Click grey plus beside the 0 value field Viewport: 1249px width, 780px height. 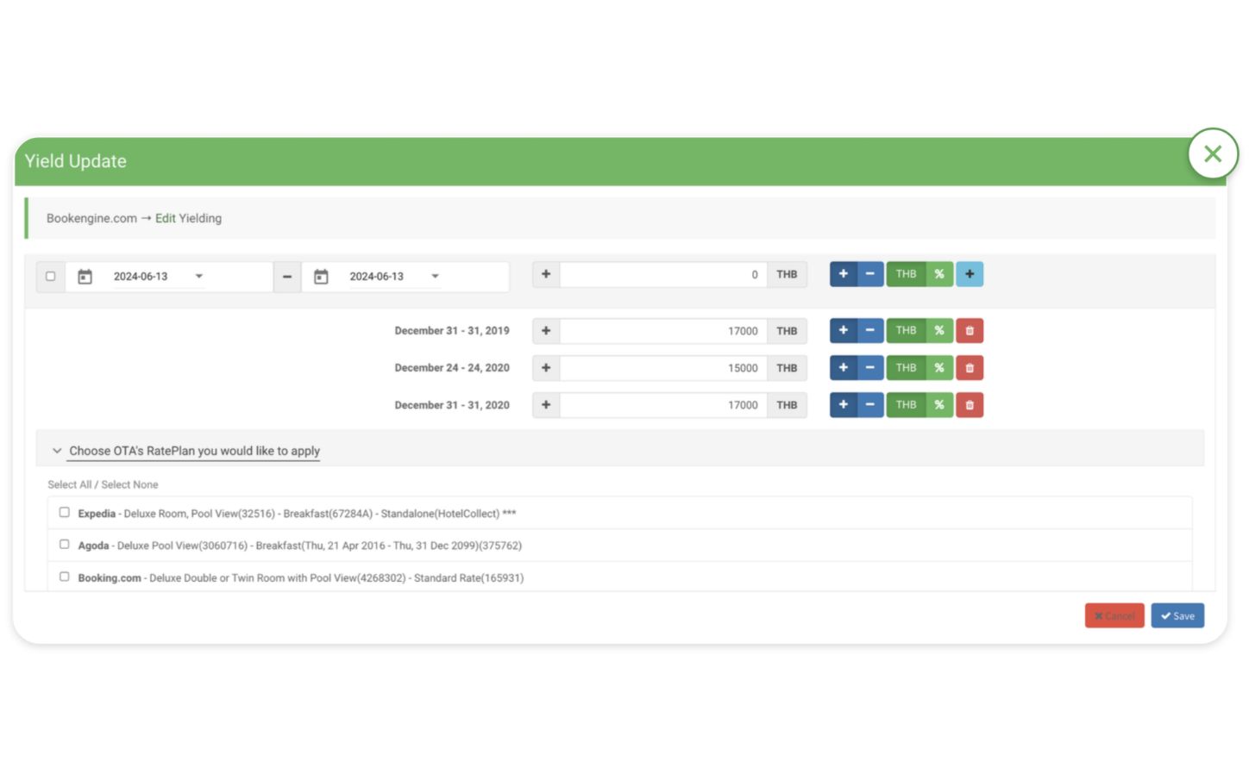546,275
